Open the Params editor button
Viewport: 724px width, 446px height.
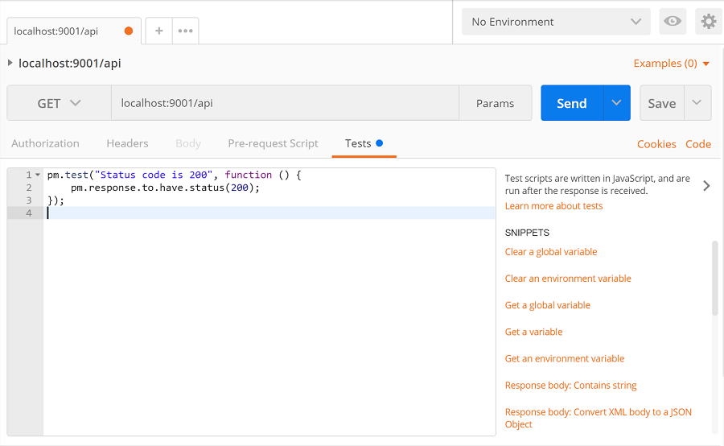[x=495, y=103]
